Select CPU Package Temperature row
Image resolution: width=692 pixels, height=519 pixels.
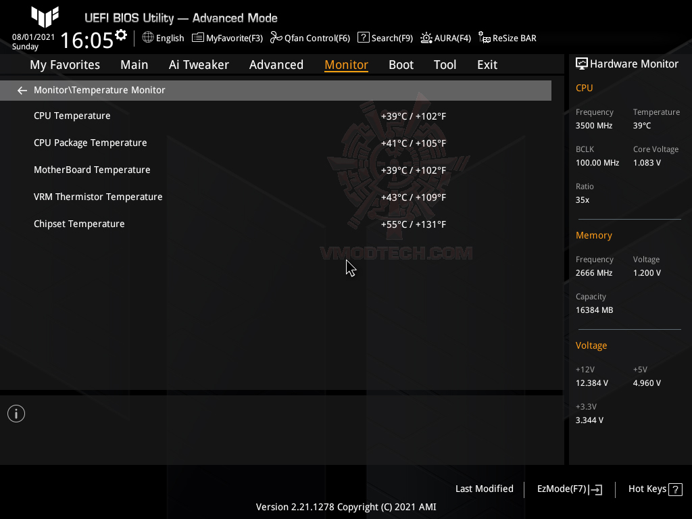(x=276, y=143)
